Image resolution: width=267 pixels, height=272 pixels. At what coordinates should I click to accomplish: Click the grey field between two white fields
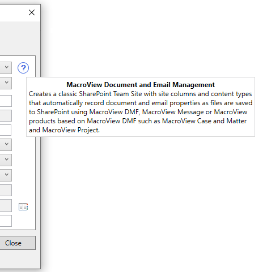tap(6, 115)
